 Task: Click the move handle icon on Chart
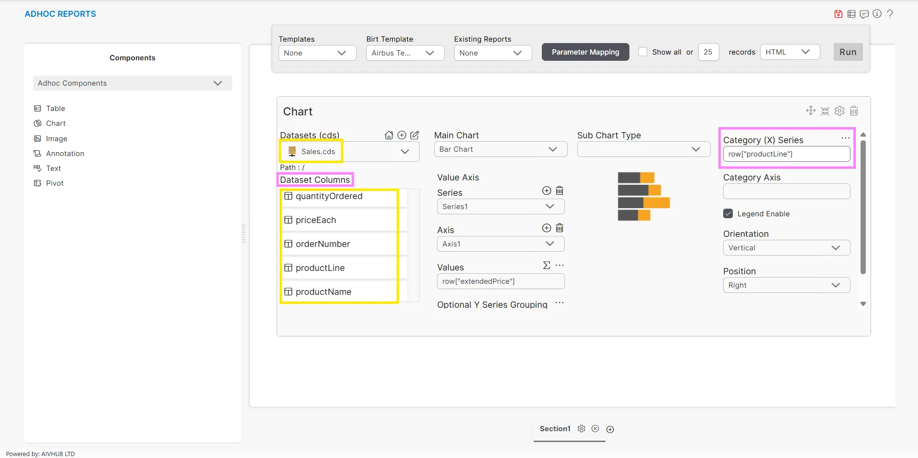[810, 111]
